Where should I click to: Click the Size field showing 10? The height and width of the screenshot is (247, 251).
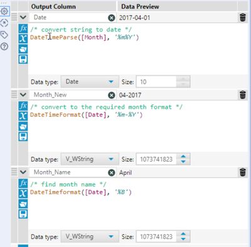click(156, 82)
